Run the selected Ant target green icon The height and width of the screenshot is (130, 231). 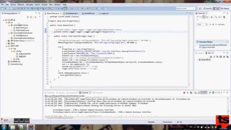coord(221,57)
